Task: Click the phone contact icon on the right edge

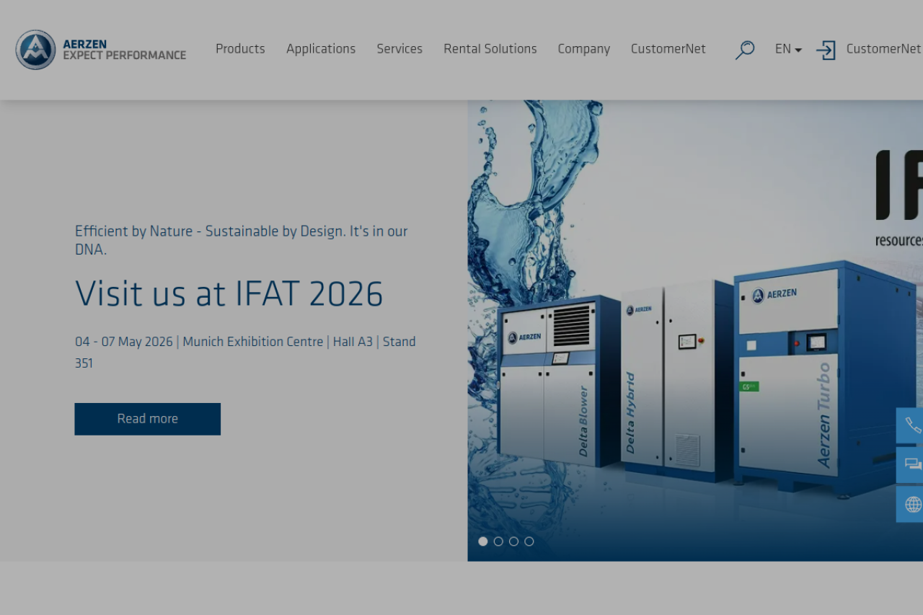Action: coord(911,425)
